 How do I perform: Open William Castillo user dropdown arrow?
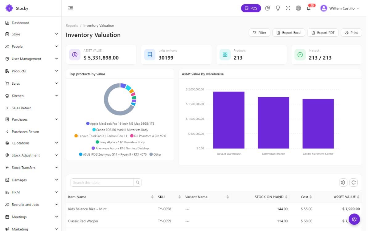(x=358, y=9)
